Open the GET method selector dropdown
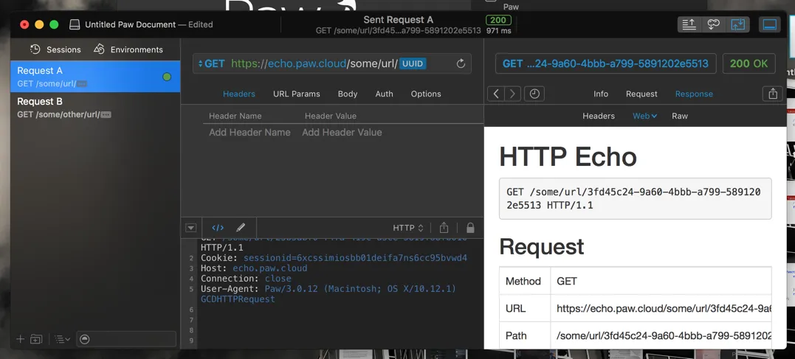This screenshot has width=795, height=359. [x=211, y=64]
